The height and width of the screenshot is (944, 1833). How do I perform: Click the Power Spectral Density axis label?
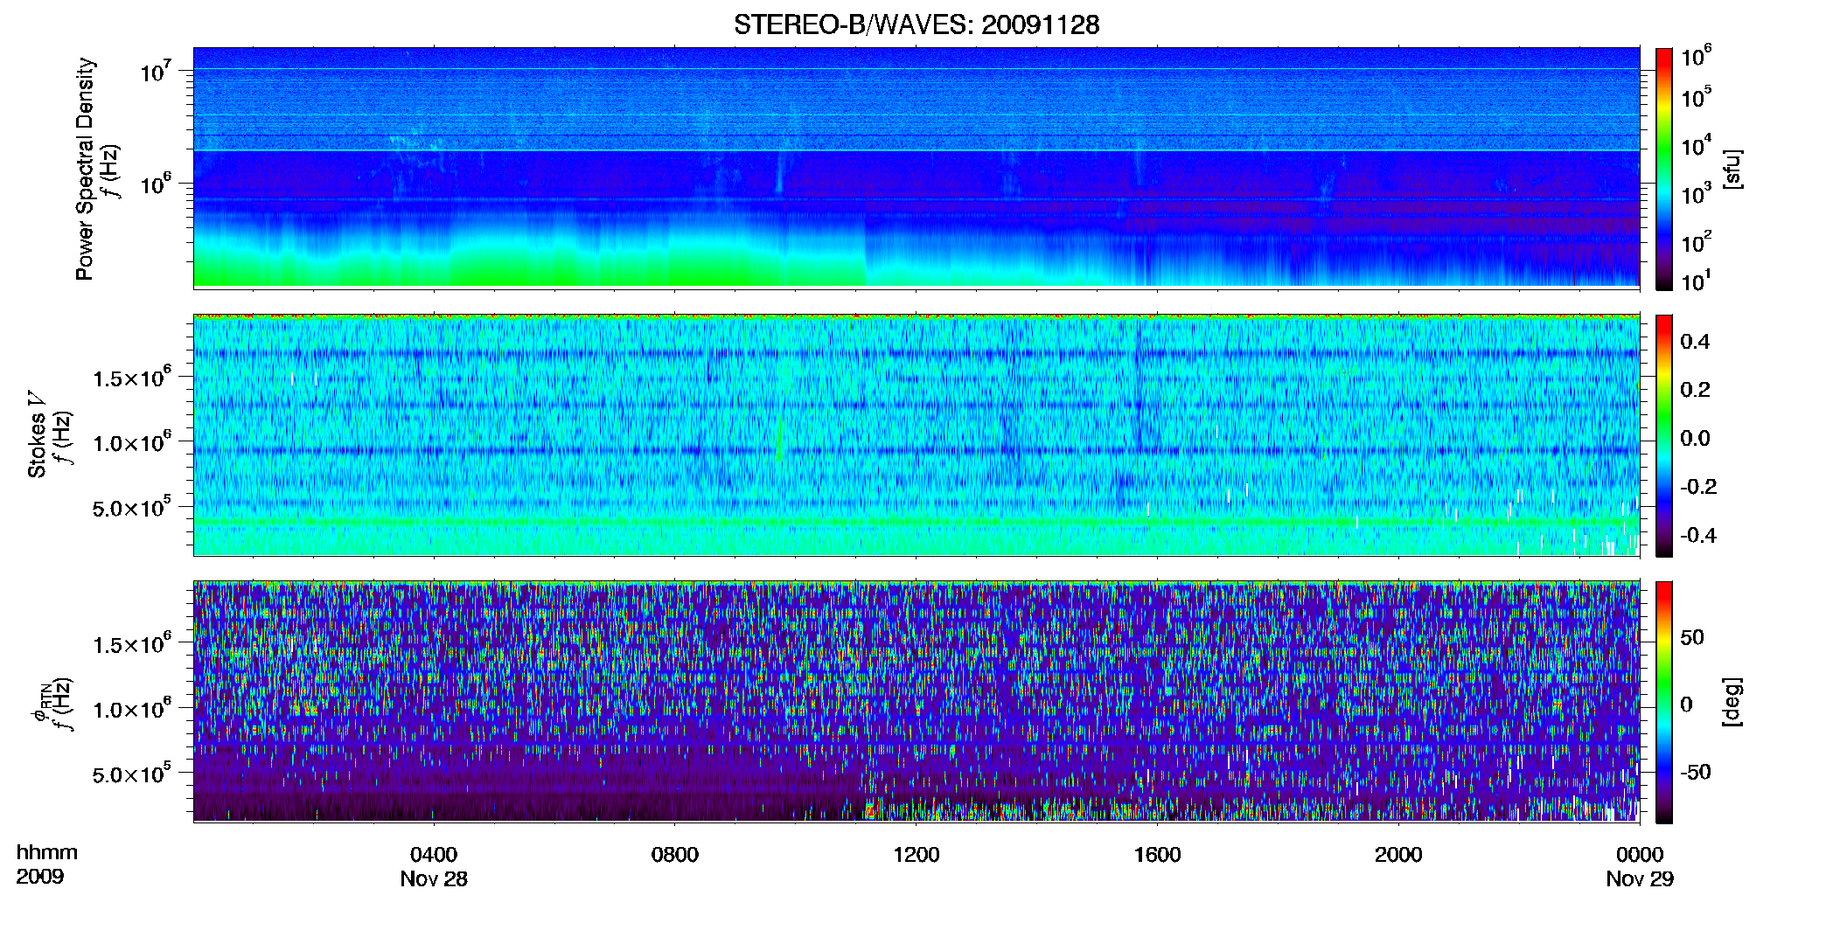tap(85, 169)
